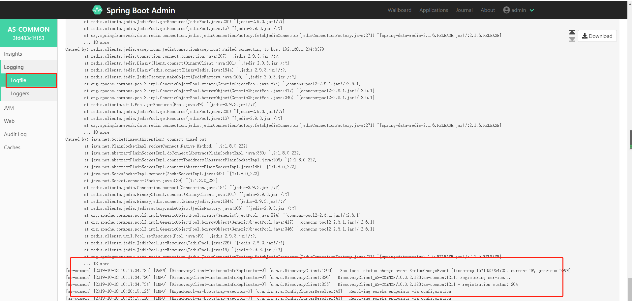Select Logfile in the sidebar

31,80
